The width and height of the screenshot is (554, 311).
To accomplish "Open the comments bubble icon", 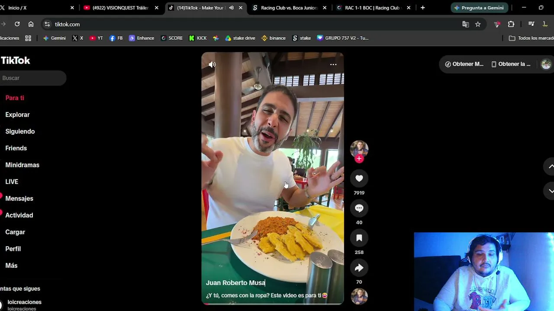I will pyautogui.click(x=359, y=208).
